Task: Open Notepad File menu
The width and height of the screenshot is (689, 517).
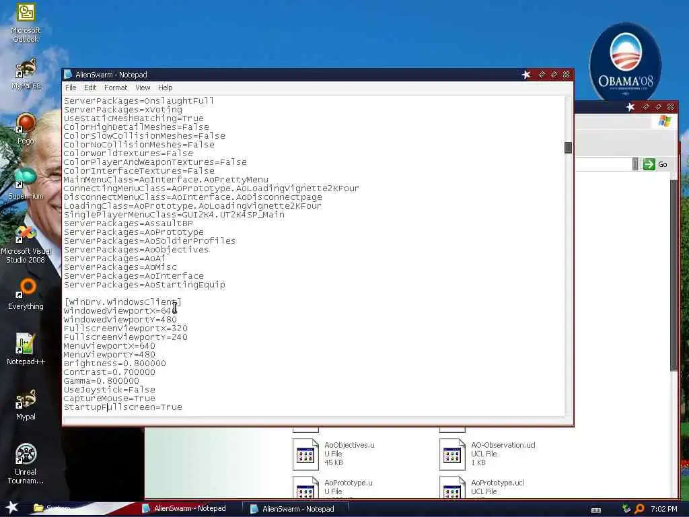Action: [x=71, y=88]
